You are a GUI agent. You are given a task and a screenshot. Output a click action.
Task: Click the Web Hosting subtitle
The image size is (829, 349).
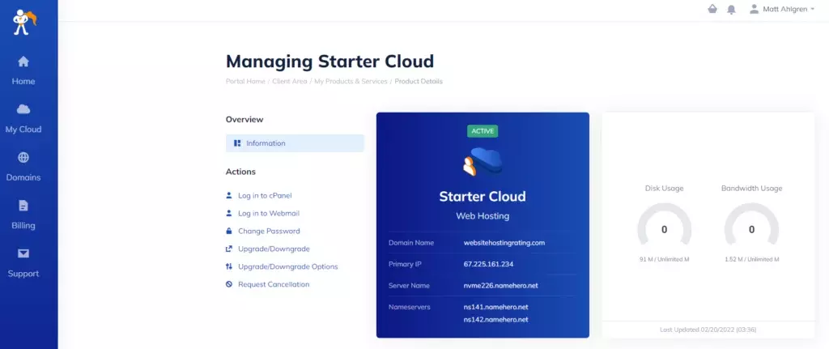[483, 216]
